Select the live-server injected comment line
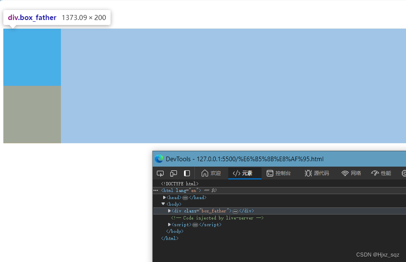Viewport: 406px width, 262px height. (217, 218)
